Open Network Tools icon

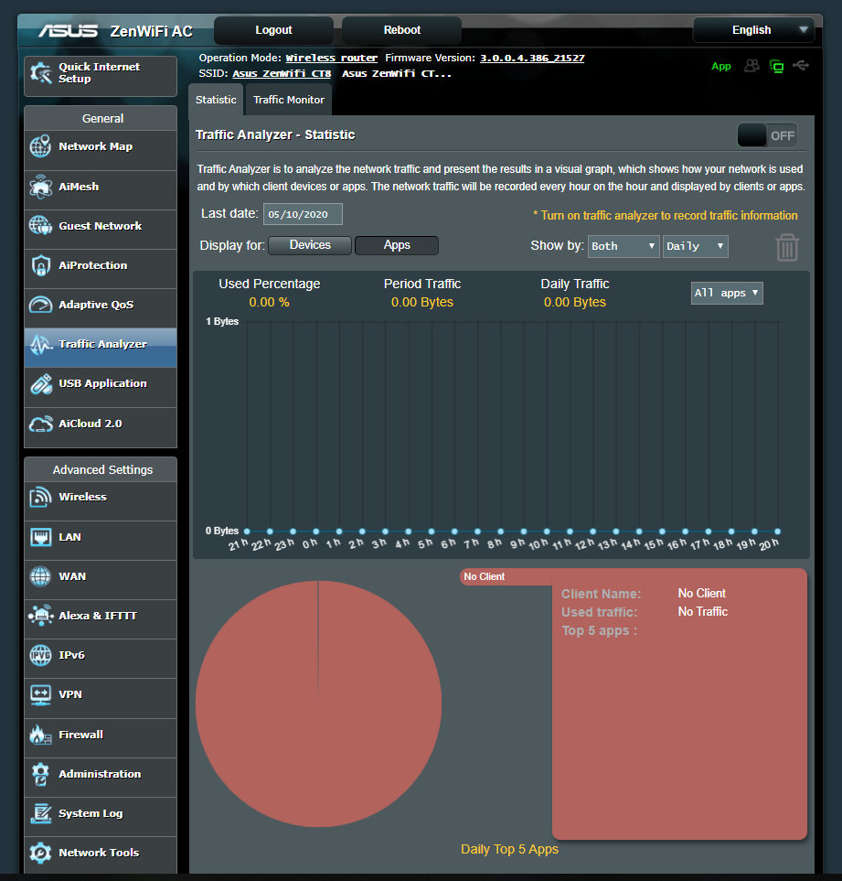click(x=40, y=853)
